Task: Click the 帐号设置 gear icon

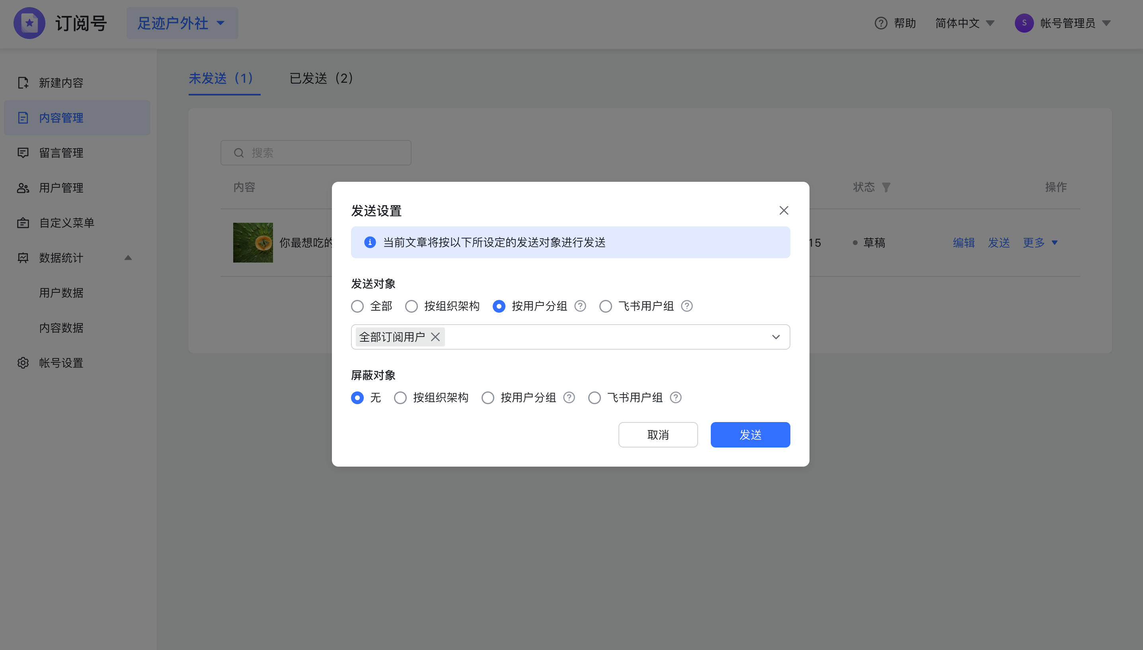Action: tap(23, 363)
